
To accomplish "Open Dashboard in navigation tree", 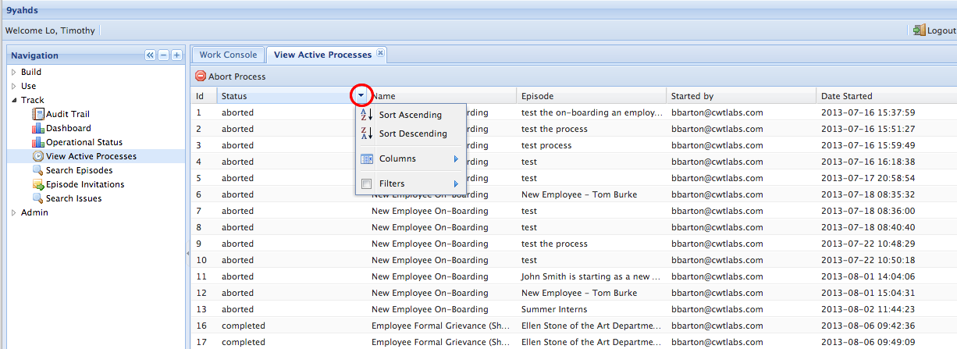I will tap(69, 128).
